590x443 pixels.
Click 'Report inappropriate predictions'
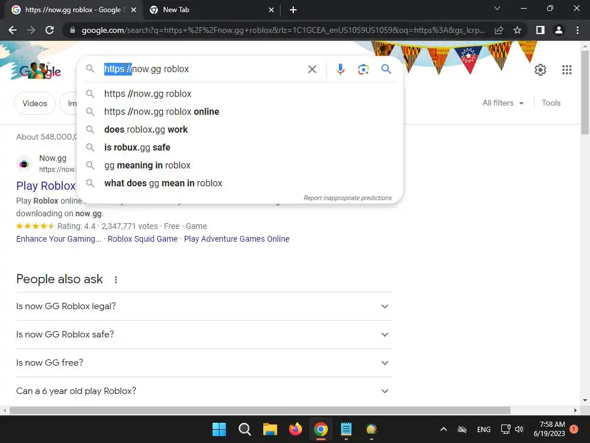[347, 198]
